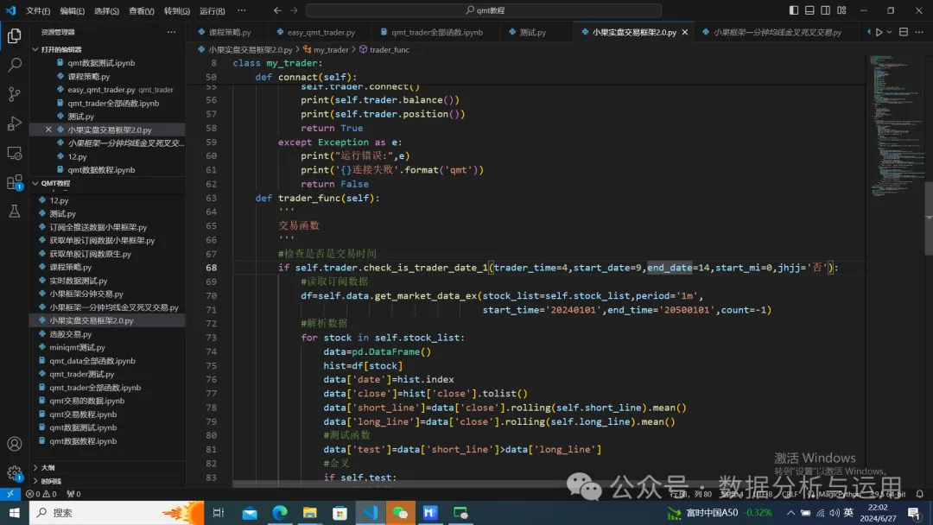Screen dimensions: 933x525
Task: Open the run button dropdown arrow
Action: click(890, 32)
